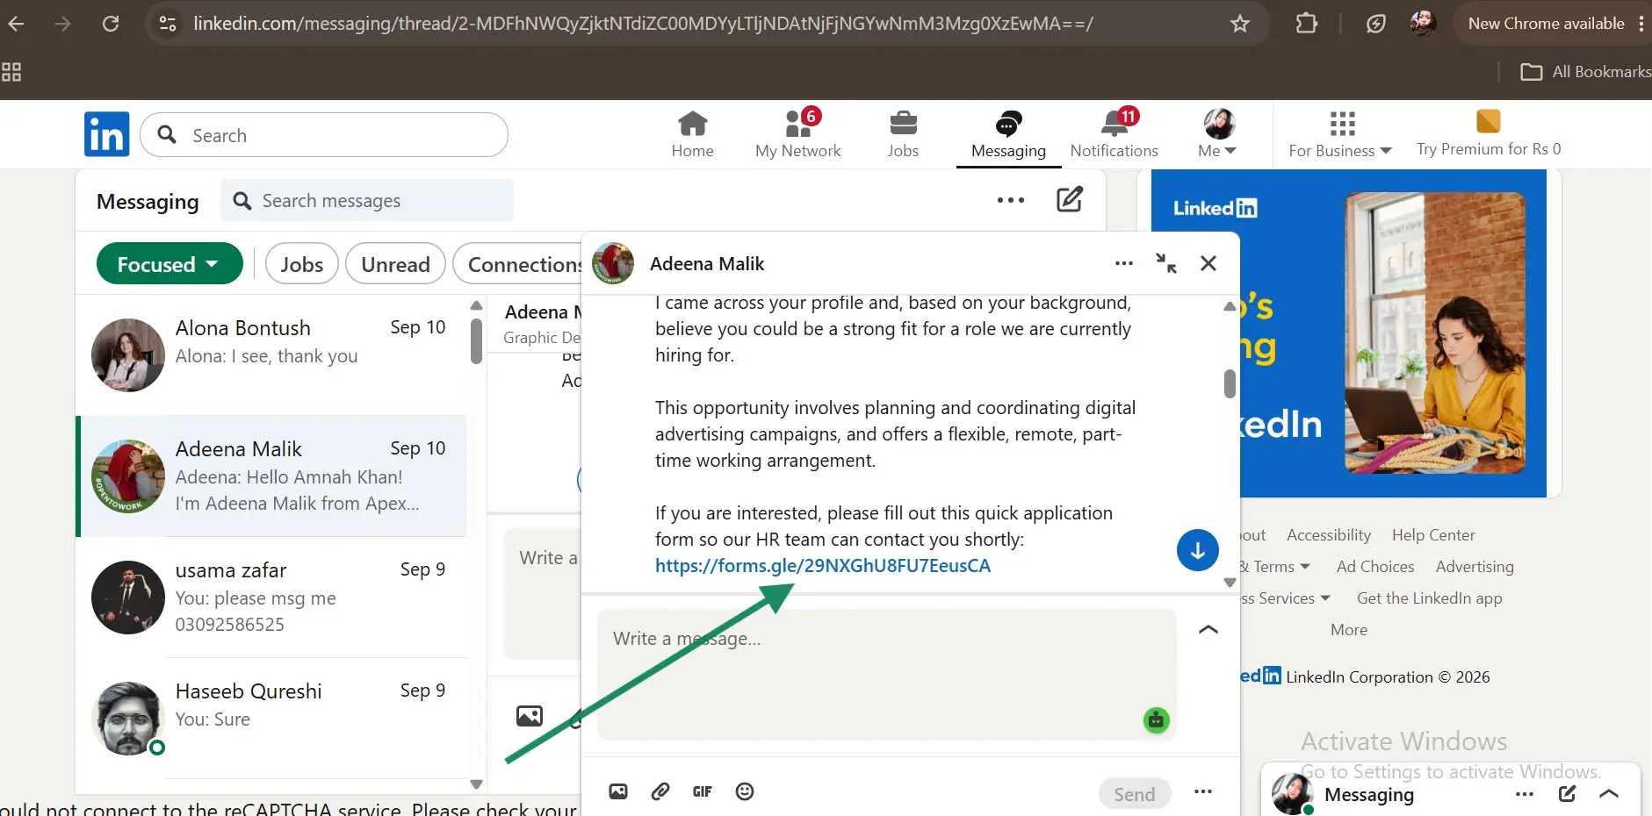Close the Adeena Malik chat popup

1208,263
